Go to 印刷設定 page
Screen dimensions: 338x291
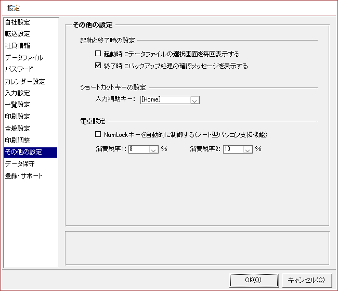tap(18, 116)
